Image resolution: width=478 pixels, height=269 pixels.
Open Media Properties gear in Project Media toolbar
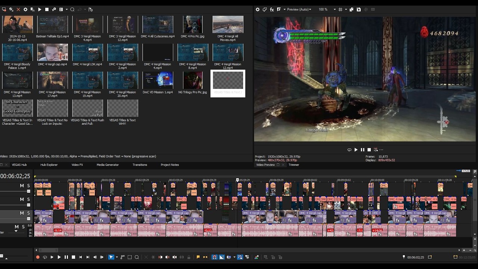[25, 9]
